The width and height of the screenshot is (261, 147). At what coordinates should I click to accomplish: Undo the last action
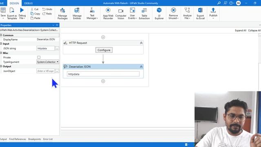[x=47, y=9]
